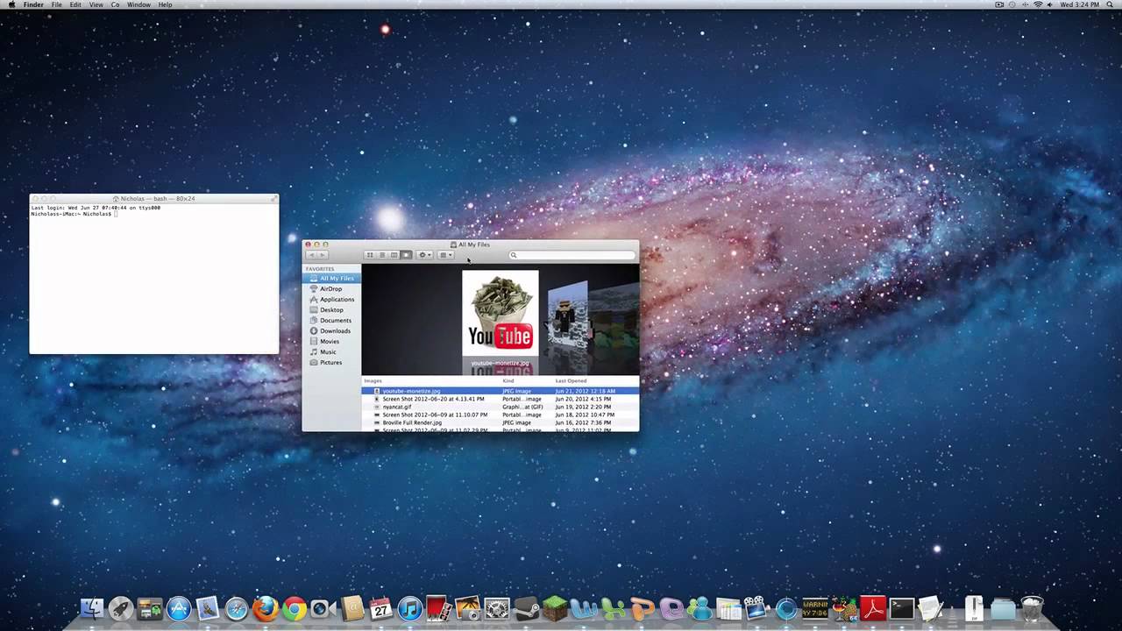Image resolution: width=1122 pixels, height=631 pixels.
Task: Launch Adobe Reader red icon in Dock
Action: coord(873,608)
